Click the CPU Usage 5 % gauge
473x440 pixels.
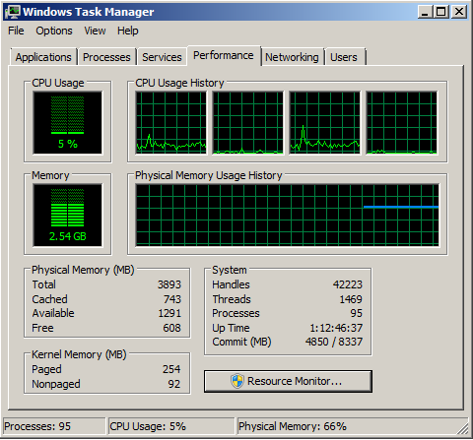click(x=67, y=123)
